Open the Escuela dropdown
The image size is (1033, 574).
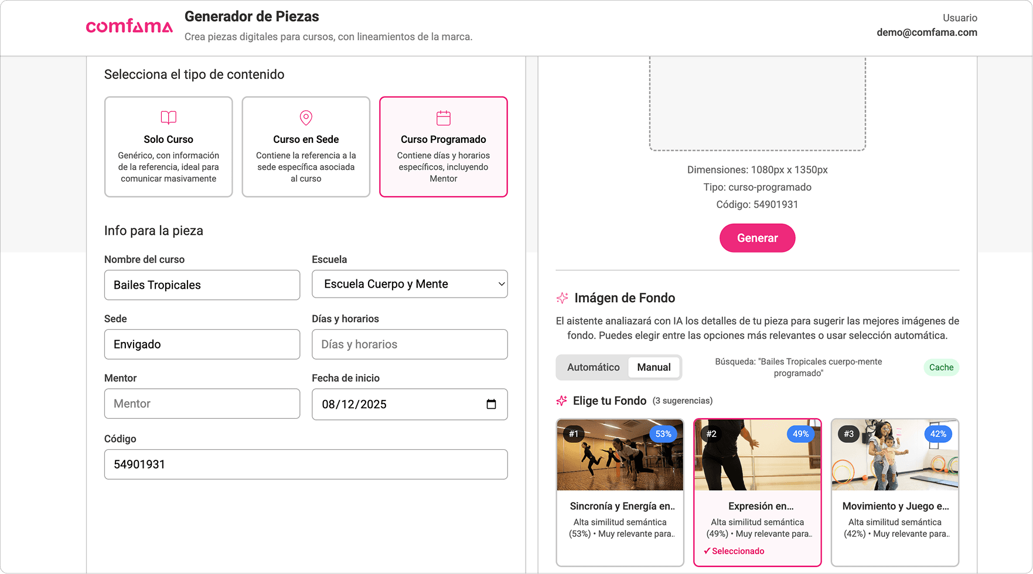[x=410, y=284]
